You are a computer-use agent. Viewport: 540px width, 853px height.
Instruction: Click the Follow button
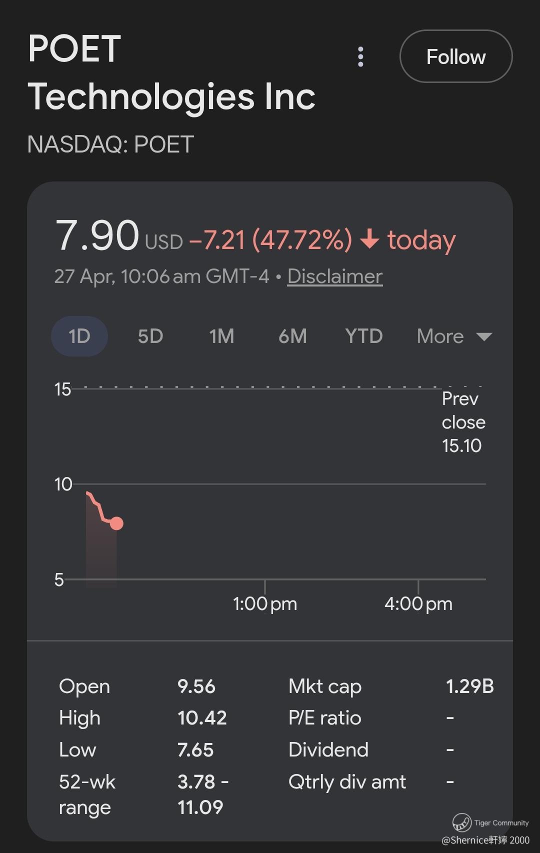click(456, 56)
